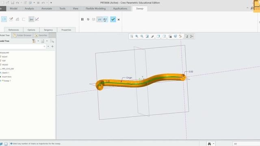Toggle the spin center icon
Screen dimensions: 260x146
(x=192, y=36)
